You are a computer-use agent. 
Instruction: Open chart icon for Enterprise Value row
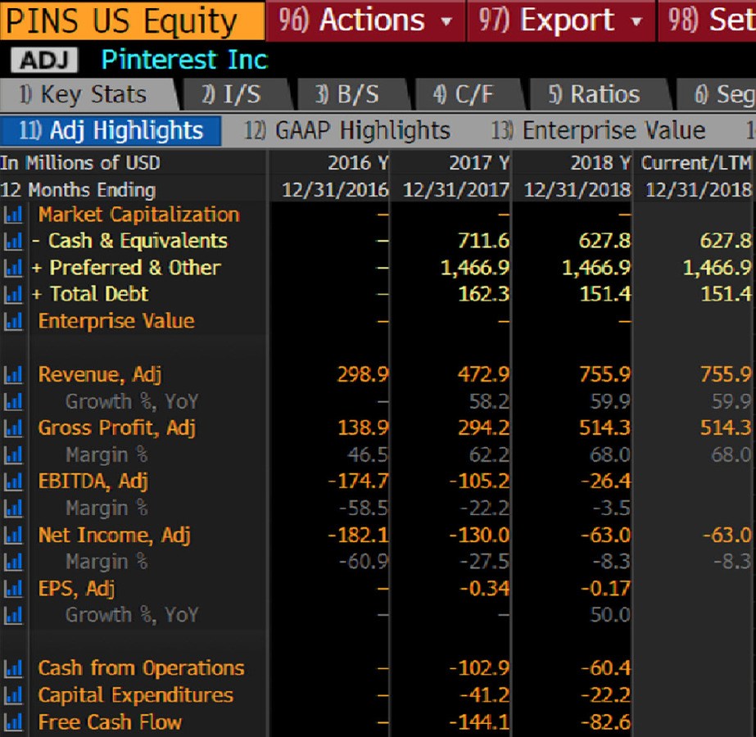click(x=13, y=321)
